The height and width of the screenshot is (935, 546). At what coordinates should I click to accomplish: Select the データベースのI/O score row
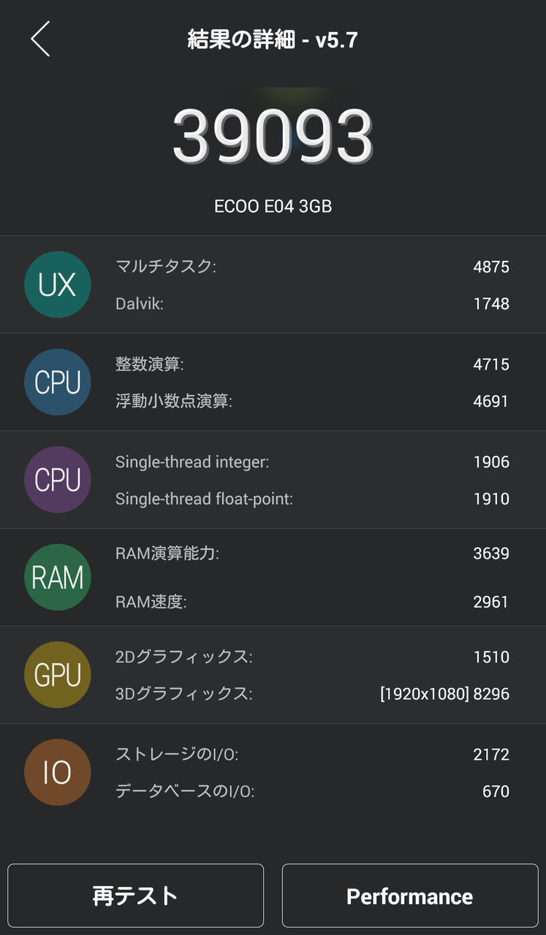[312, 791]
